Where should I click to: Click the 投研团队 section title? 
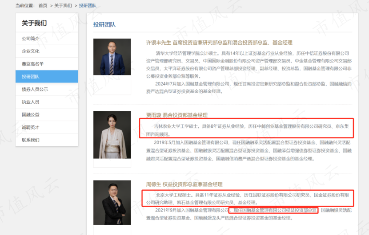104,25
